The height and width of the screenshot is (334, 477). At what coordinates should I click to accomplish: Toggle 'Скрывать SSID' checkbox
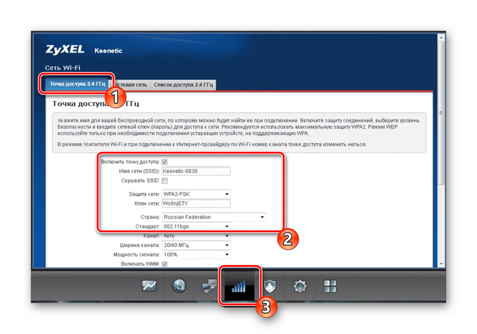click(165, 181)
